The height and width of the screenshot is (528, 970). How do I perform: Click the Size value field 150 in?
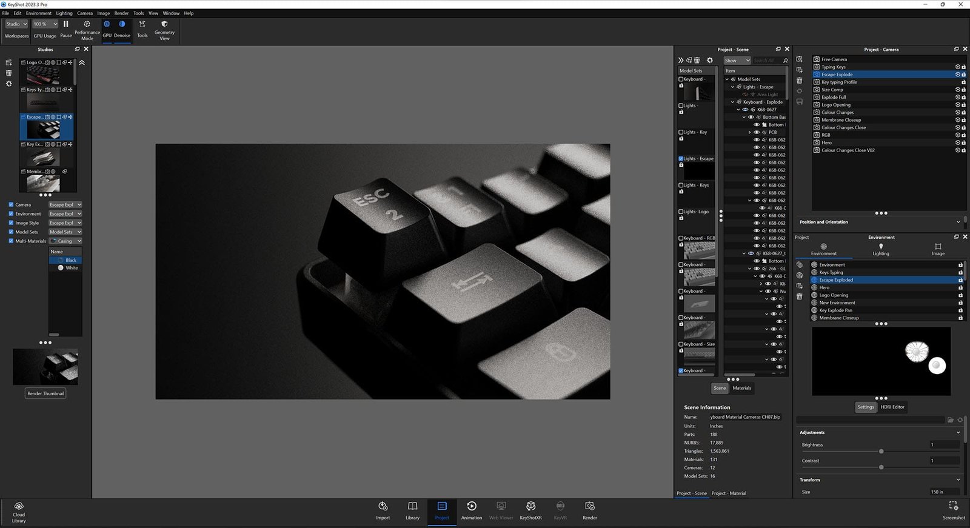[945, 492]
